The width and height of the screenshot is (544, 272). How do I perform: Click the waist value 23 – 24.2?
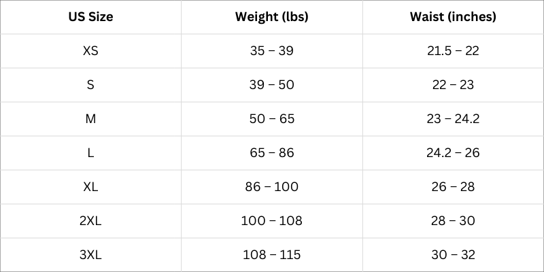tap(453, 119)
